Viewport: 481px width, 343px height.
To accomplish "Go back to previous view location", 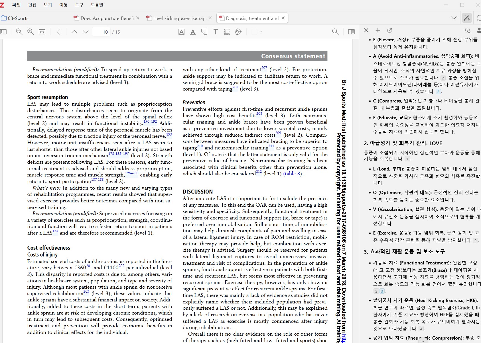I will [58, 32].
